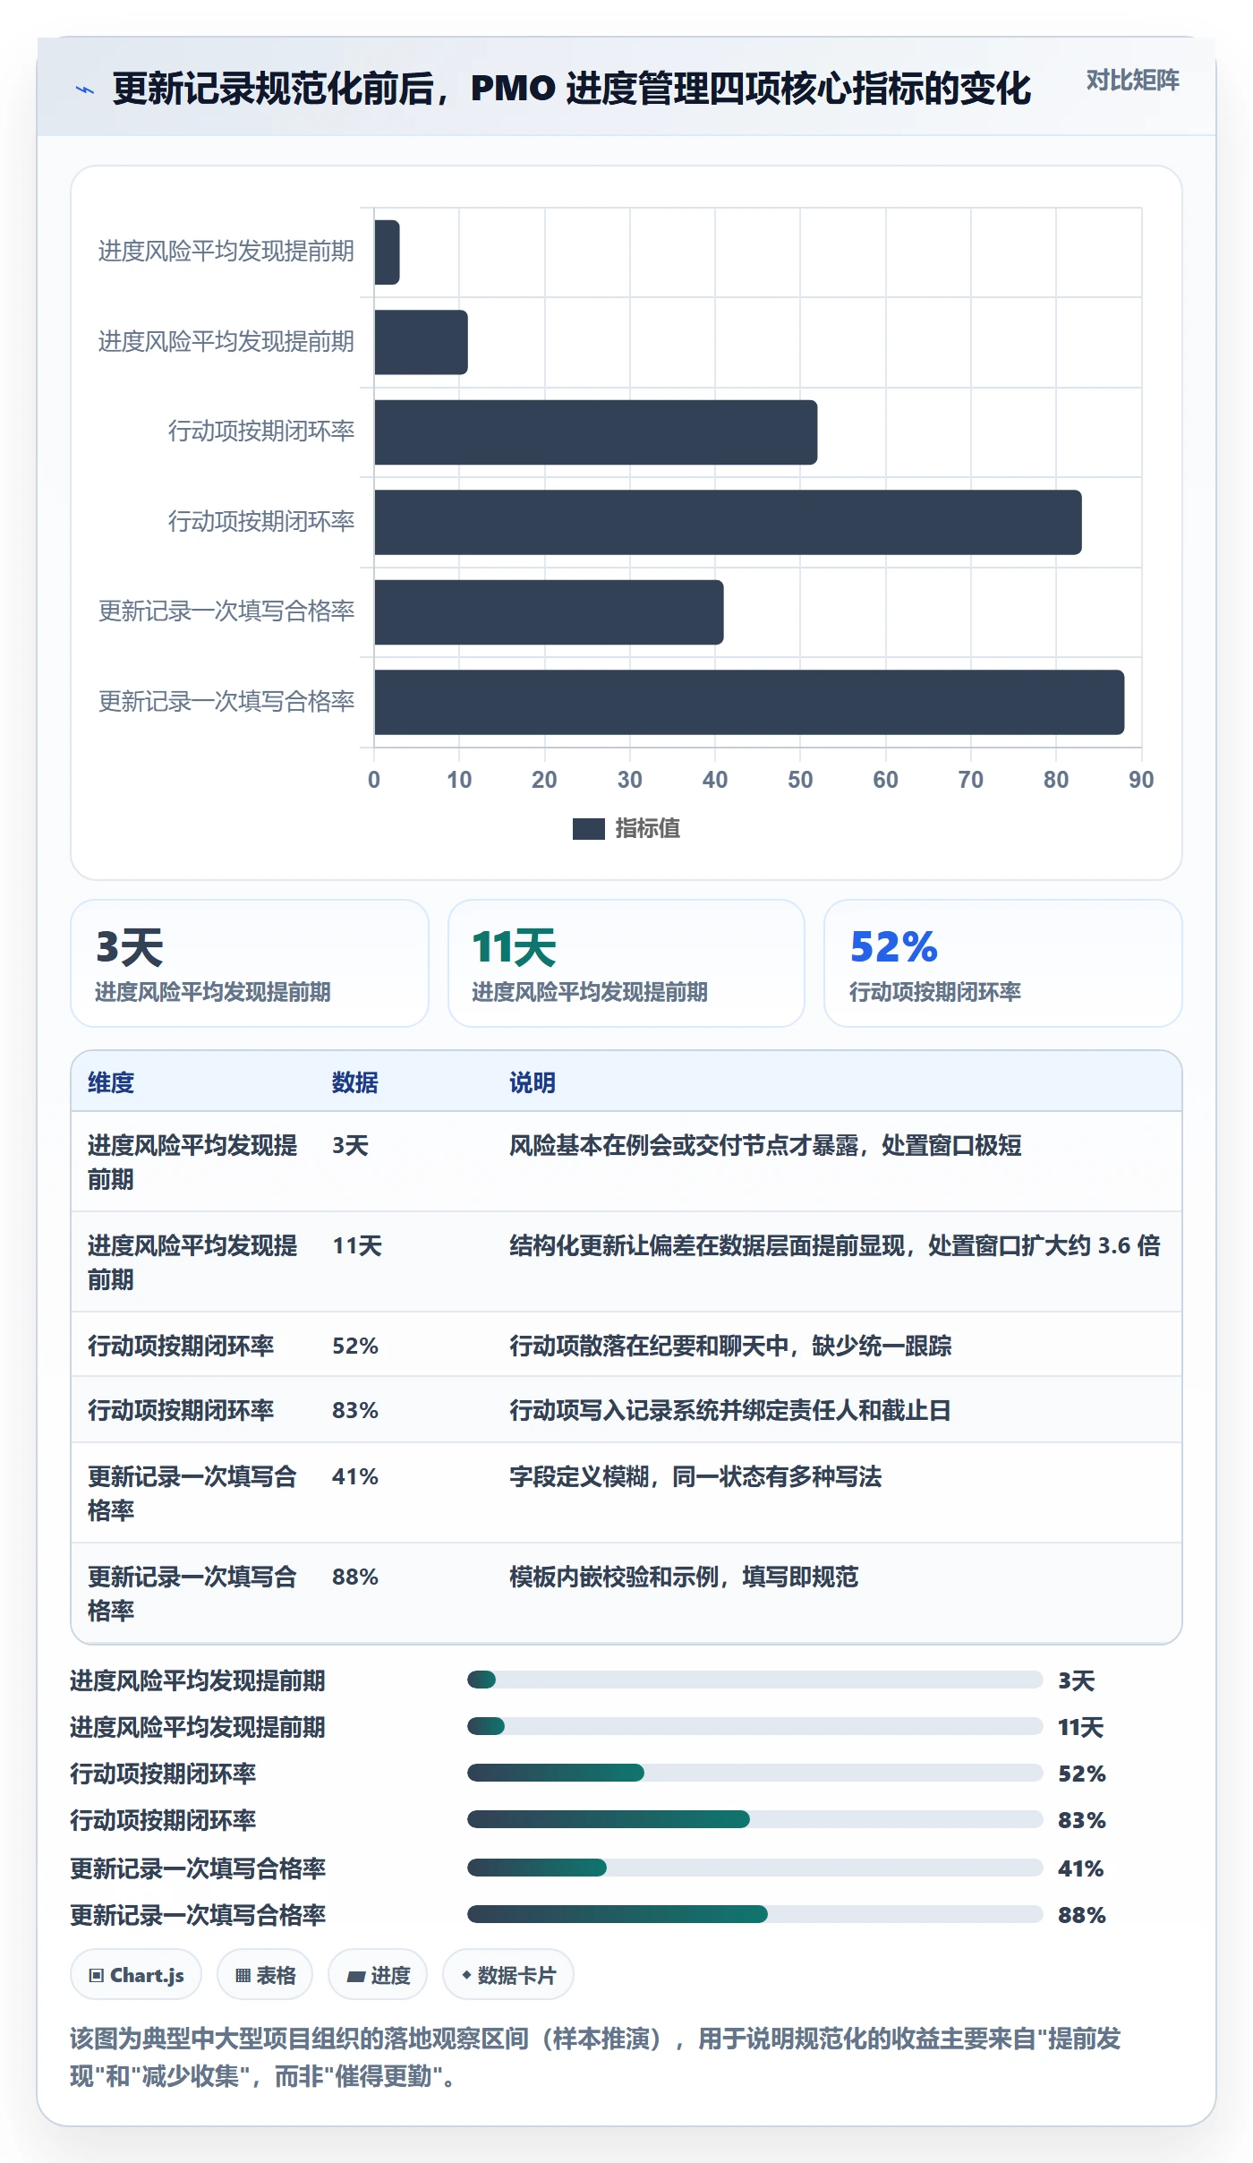The width and height of the screenshot is (1253, 2163).
Task: Select the shortest chart bar at 3
Action: (x=387, y=252)
